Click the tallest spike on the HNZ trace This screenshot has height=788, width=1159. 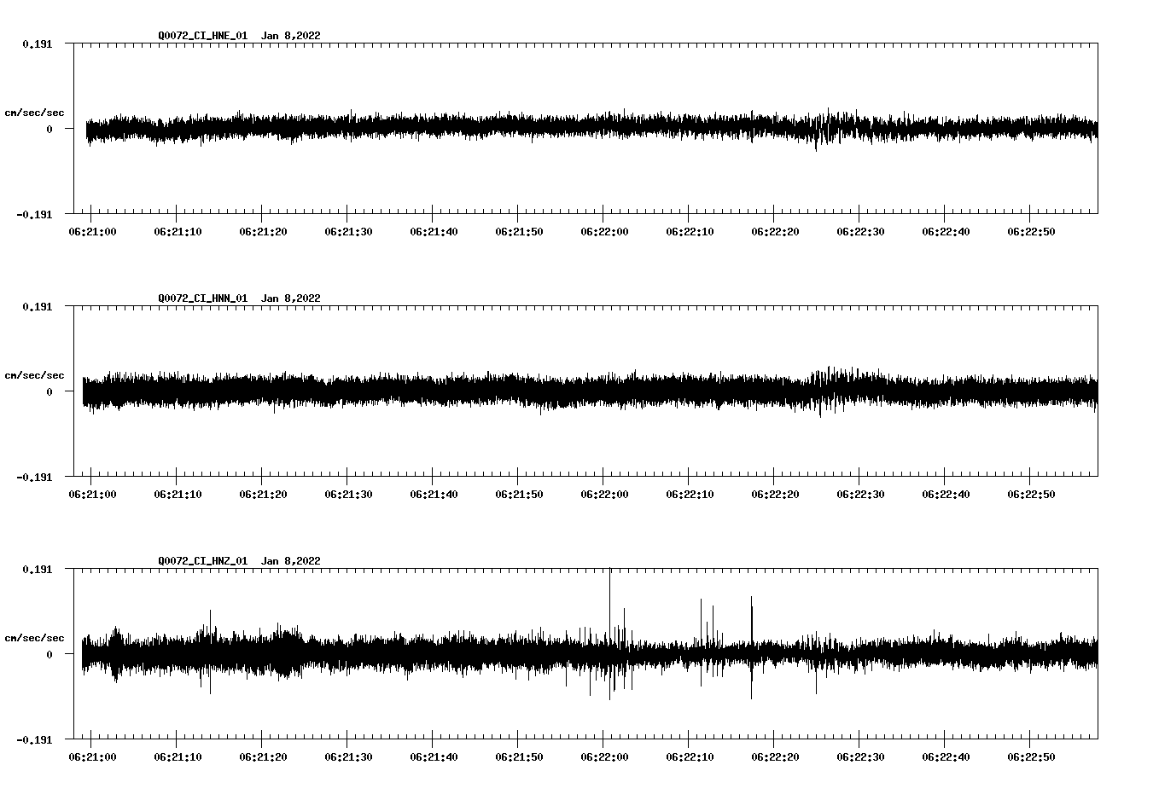tap(609, 633)
